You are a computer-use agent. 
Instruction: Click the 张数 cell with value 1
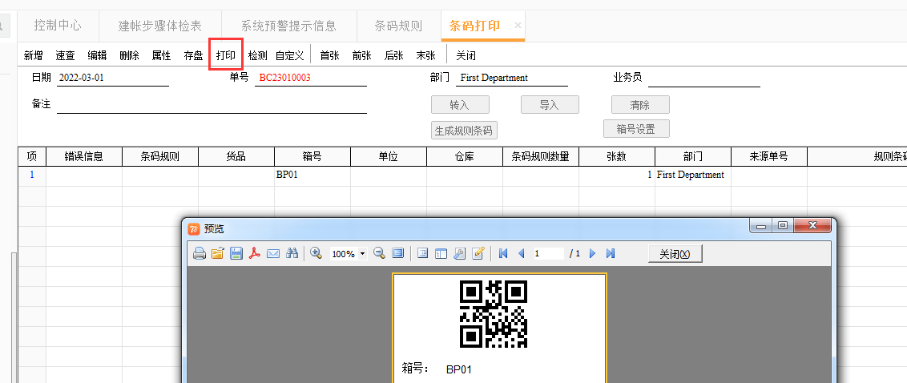[x=617, y=175]
